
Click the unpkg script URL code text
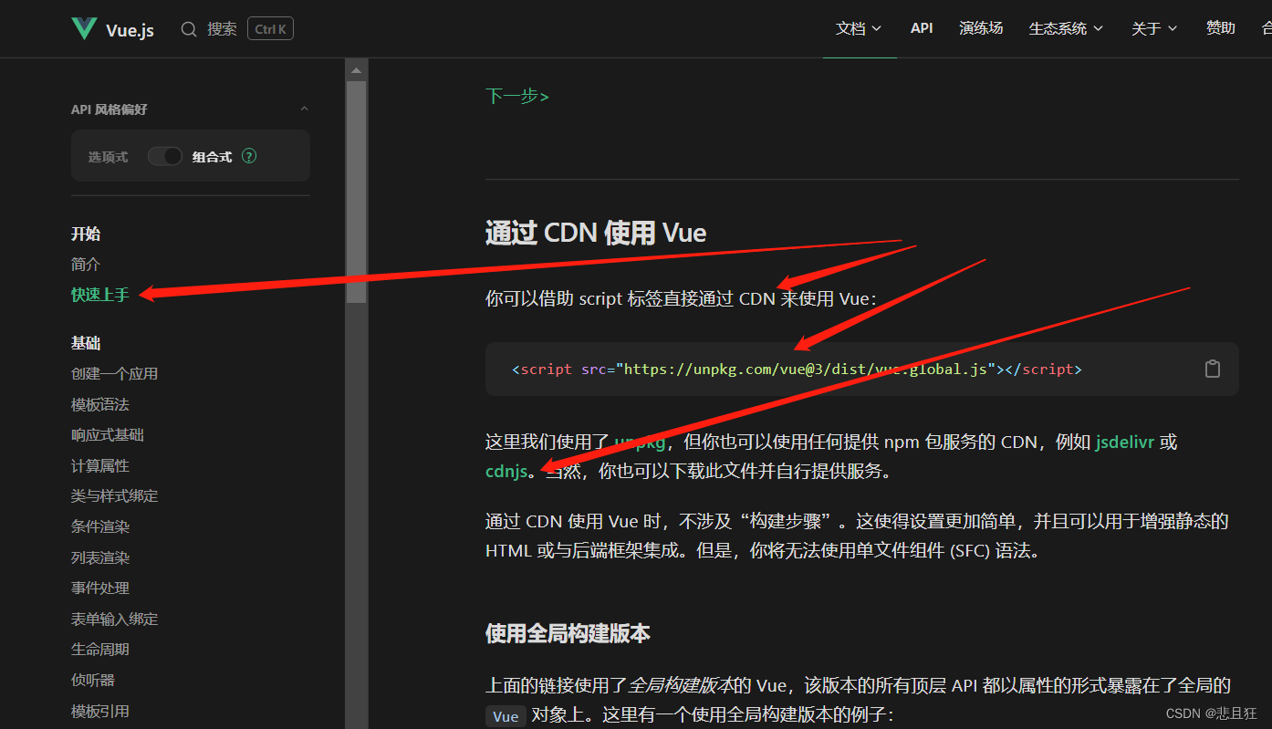tap(804, 370)
